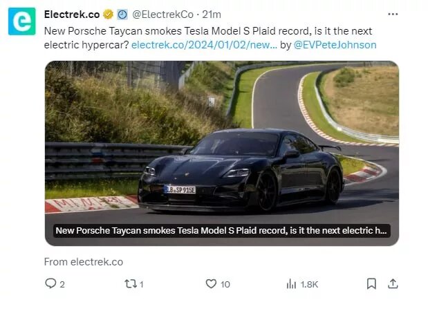
Task: Click the 1.8K views count
Action: [x=309, y=283]
